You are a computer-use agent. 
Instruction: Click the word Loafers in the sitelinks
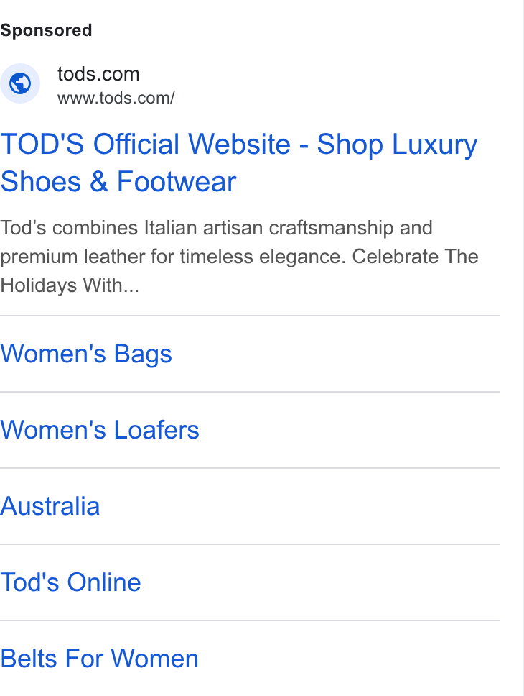click(x=156, y=430)
